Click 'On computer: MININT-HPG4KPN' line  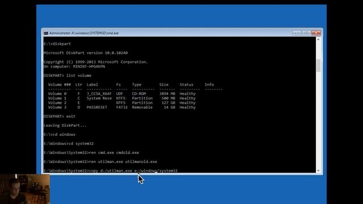coord(74,67)
